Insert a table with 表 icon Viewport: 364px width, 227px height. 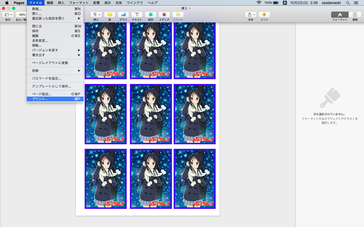tap(110, 15)
